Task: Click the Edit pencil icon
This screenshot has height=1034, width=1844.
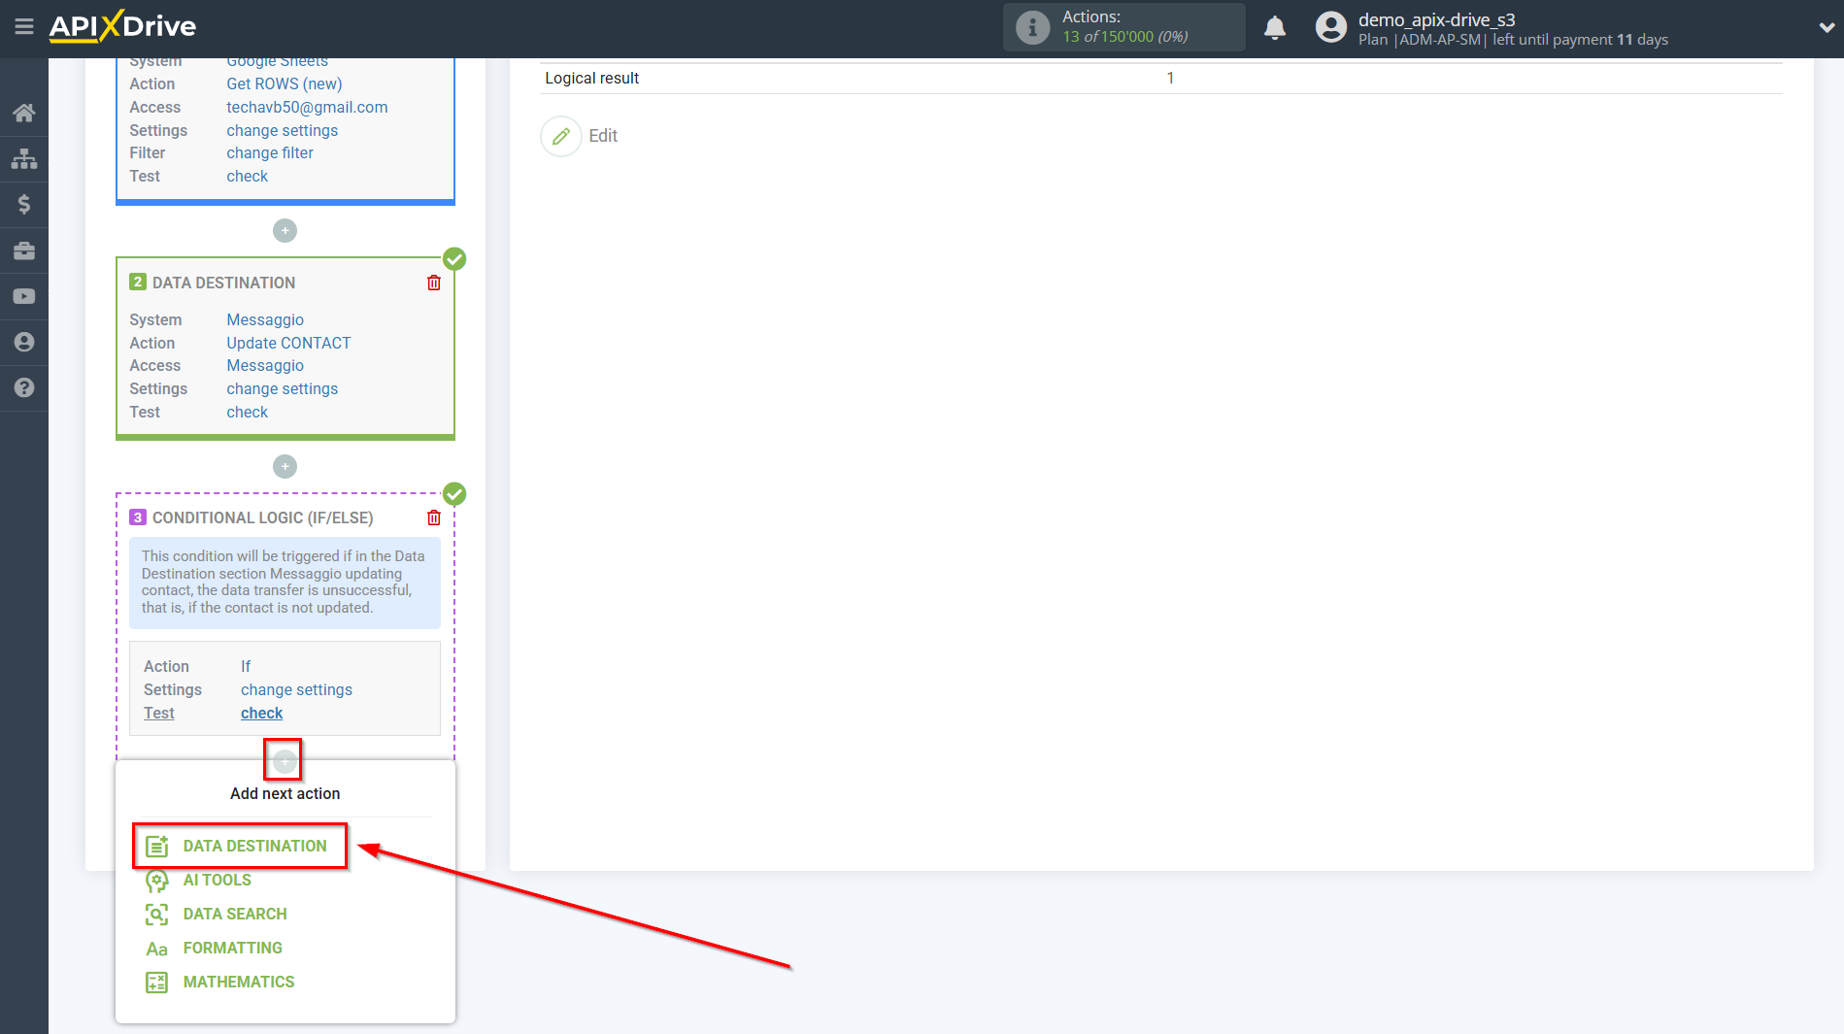Action: (560, 136)
